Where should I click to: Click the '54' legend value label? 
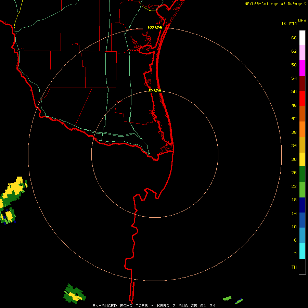(294, 78)
